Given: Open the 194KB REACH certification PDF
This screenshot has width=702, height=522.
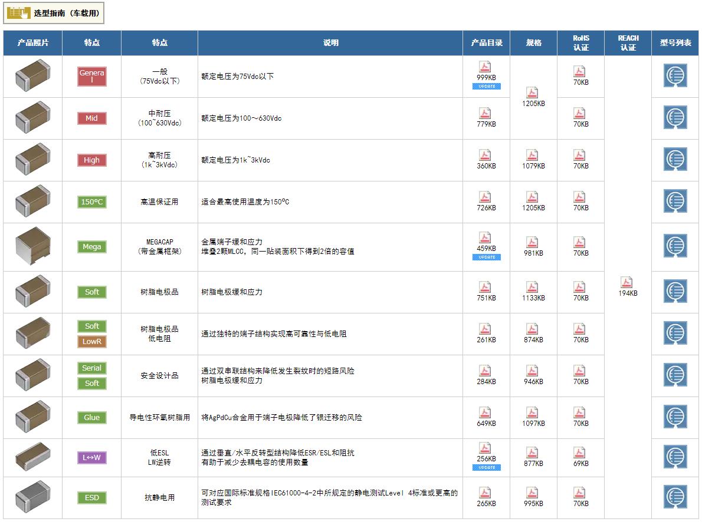Looking at the screenshot, I should tap(626, 283).
